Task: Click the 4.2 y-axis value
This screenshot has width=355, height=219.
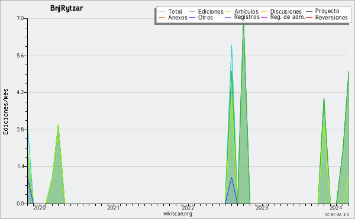Action: [x=20, y=92]
